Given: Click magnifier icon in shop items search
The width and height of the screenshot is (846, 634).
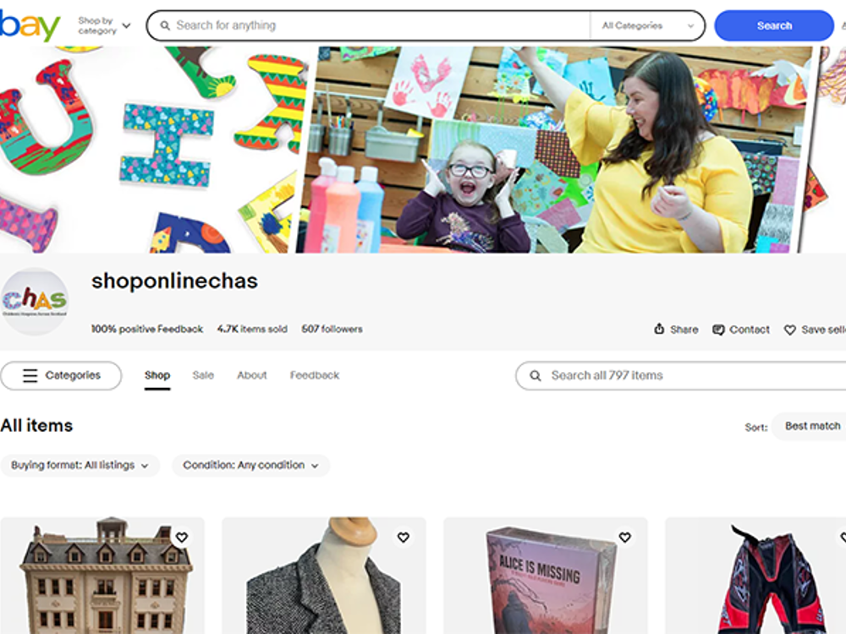Looking at the screenshot, I should [x=535, y=375].
